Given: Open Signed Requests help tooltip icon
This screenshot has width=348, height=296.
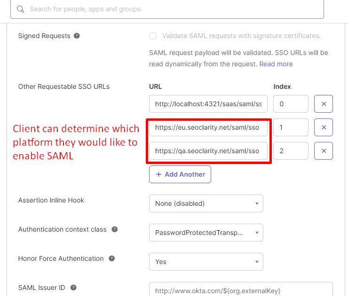Looking at the screenshot, I should click(77, 36).
